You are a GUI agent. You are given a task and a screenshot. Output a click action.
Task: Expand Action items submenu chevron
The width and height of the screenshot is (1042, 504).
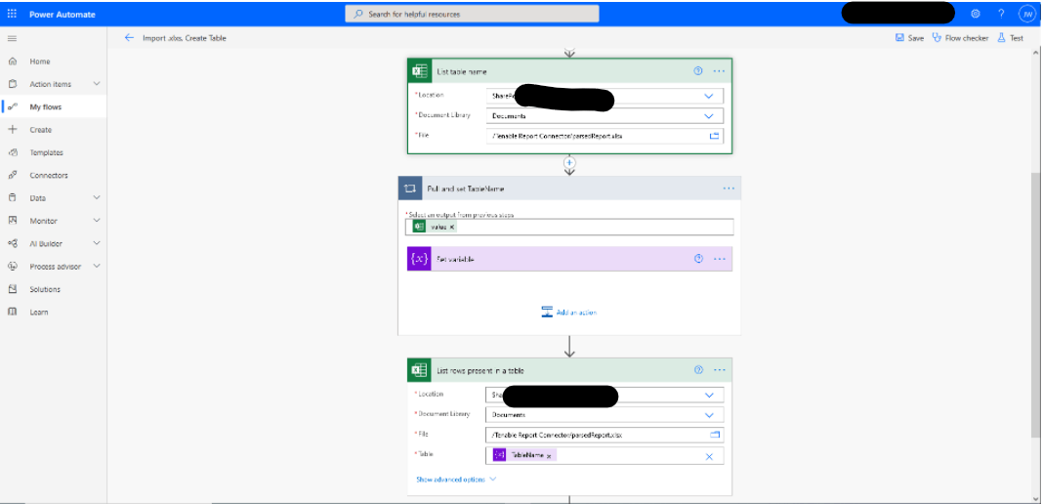(97, 84)
